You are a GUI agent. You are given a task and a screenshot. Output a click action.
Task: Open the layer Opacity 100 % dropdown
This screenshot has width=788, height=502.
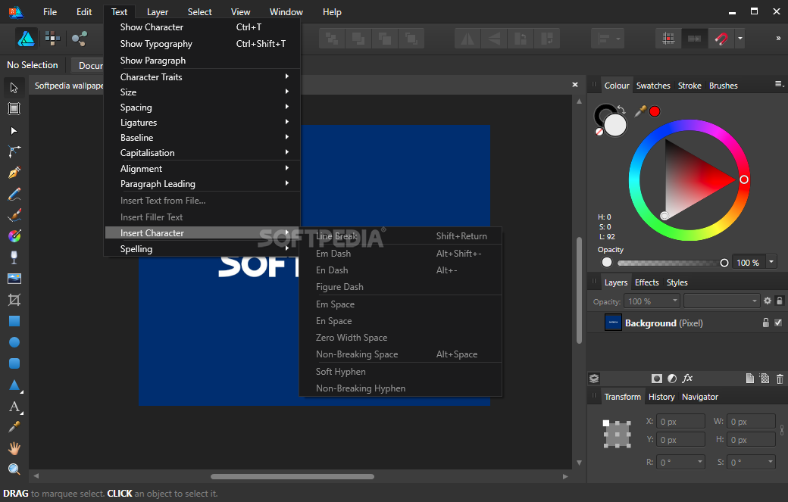[674, 301]
